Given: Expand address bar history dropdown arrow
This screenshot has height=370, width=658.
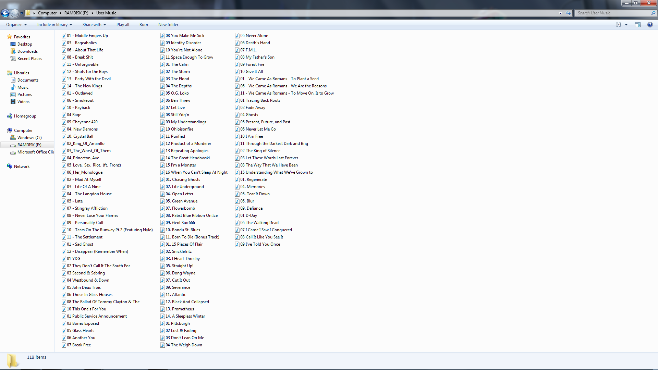Looking at the screenshot, I should click(x=560, y=13).
